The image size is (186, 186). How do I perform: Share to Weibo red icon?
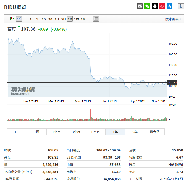pyautogui.click(x=162, y=6)
